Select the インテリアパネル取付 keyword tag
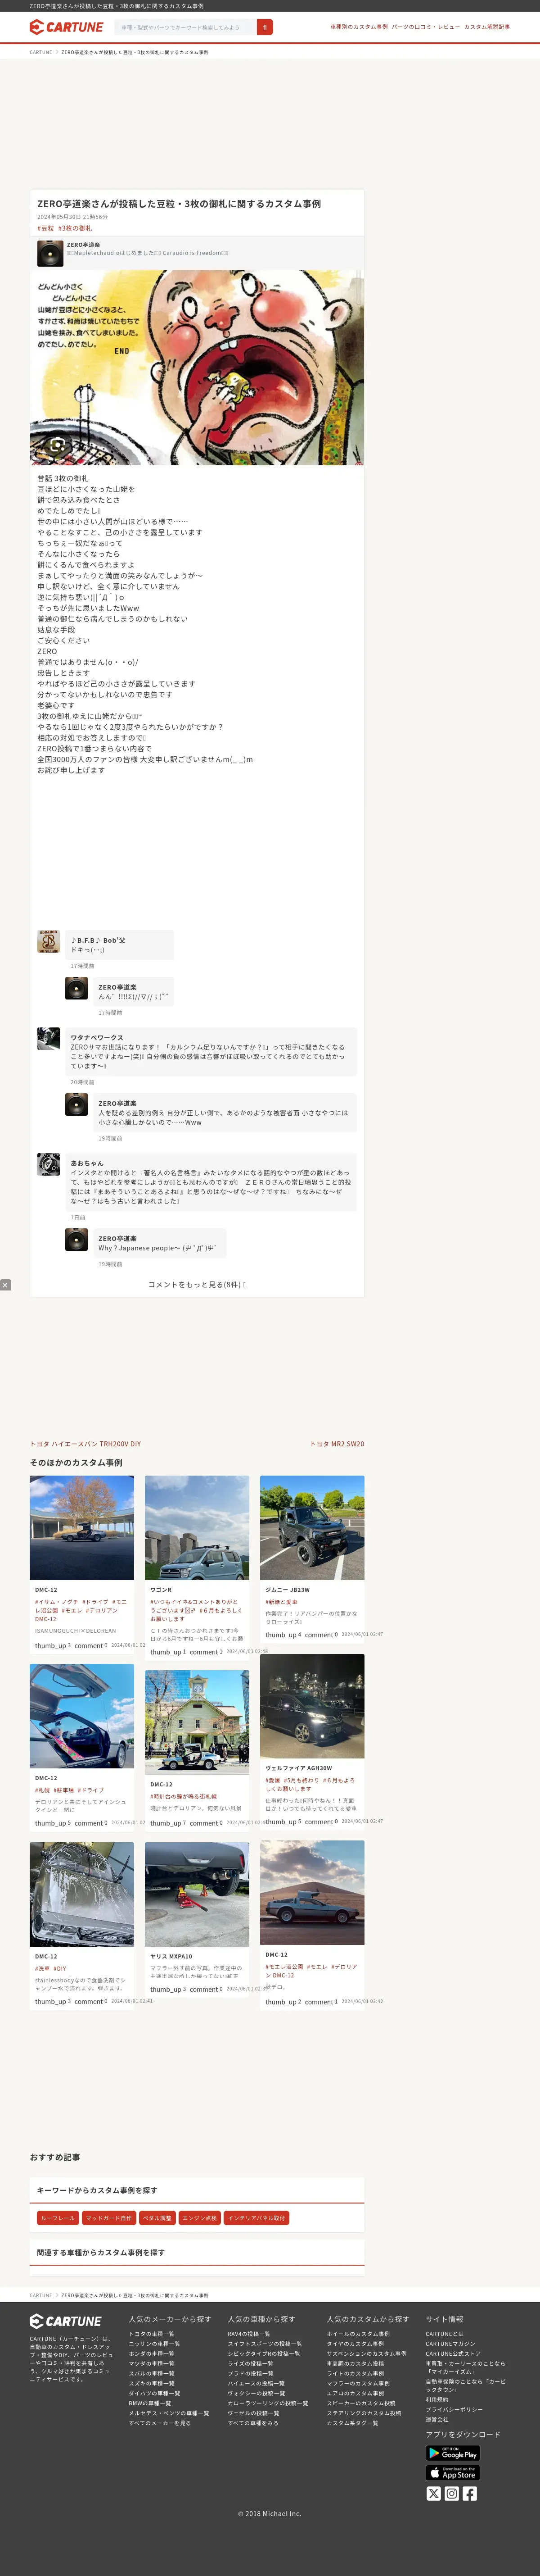The width and height of the screenshot is (540, 2576). point(256,2217)
